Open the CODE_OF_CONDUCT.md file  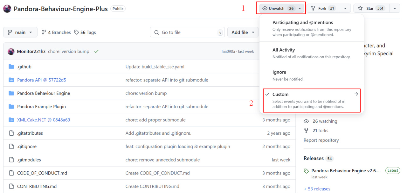(x=42, y=173)
